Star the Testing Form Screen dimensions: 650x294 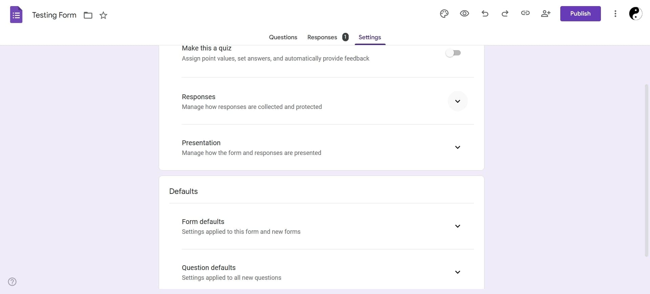tap(103, 15)
